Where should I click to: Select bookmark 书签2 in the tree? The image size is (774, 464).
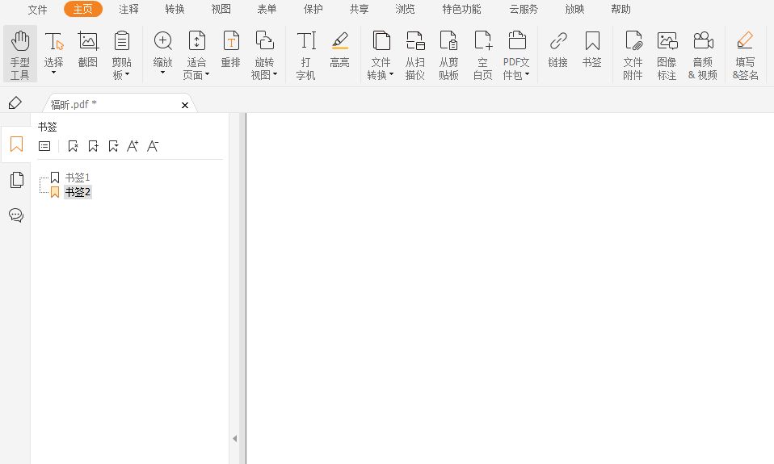tap(78, 192)
